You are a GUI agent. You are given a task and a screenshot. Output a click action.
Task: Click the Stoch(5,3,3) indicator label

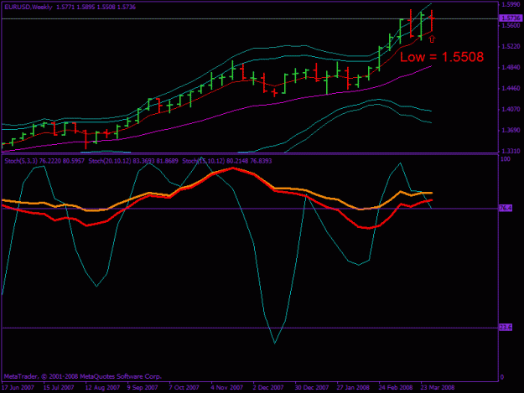point(44,161)
